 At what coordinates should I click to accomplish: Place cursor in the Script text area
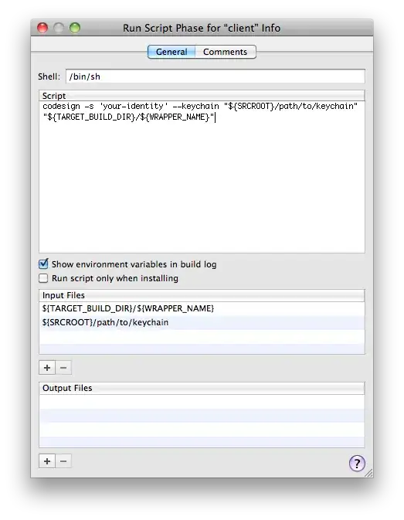202,176
